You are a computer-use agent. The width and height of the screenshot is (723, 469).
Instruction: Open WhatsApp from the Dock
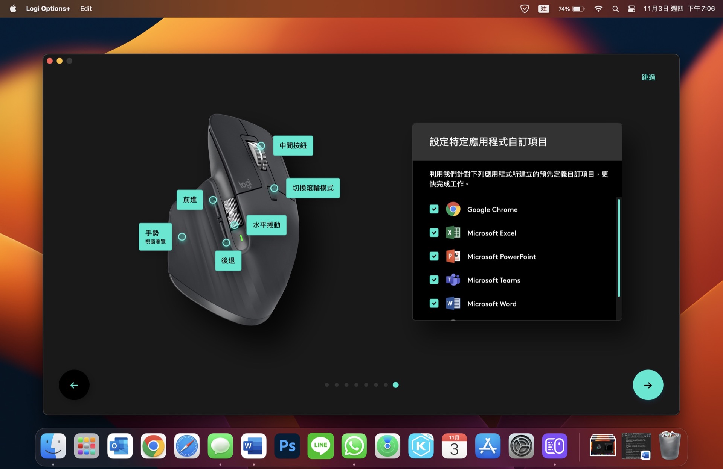coord(354,446)
